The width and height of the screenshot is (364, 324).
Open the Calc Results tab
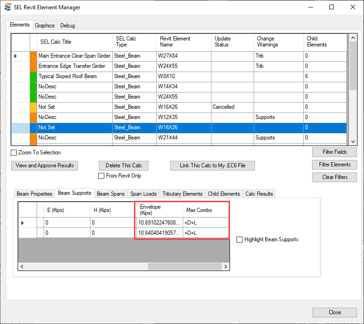click(259, 194)
